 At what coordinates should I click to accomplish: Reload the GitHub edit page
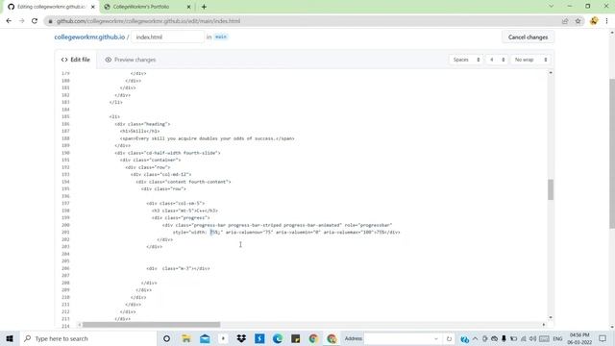coord(35,21)
